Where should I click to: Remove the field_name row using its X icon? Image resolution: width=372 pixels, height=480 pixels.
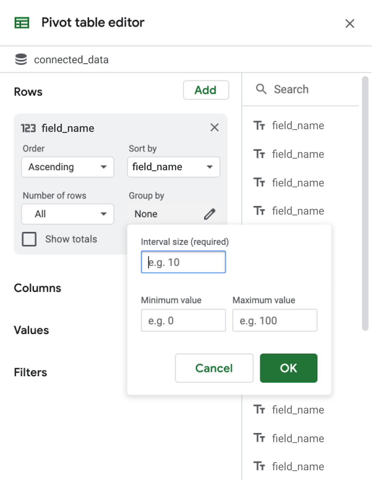pyautogui.click(x=214, y=127)
